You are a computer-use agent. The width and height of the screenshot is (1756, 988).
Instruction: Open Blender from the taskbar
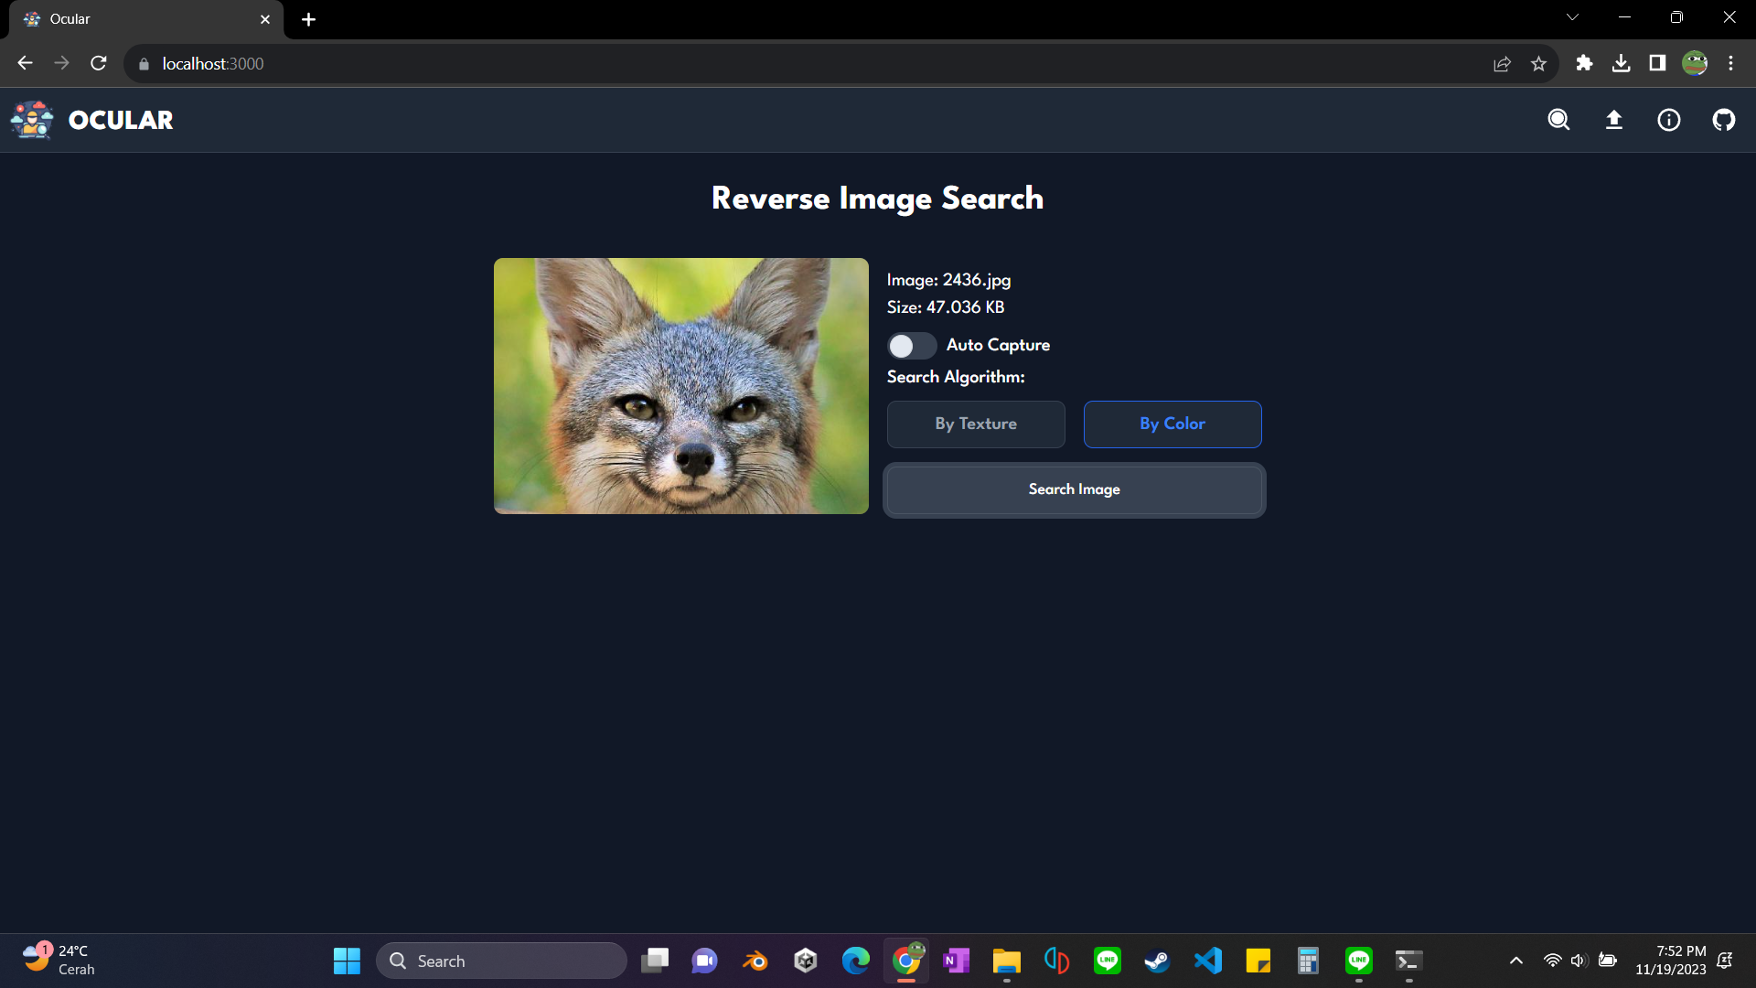pyautogui.click(x=755, y=961)
